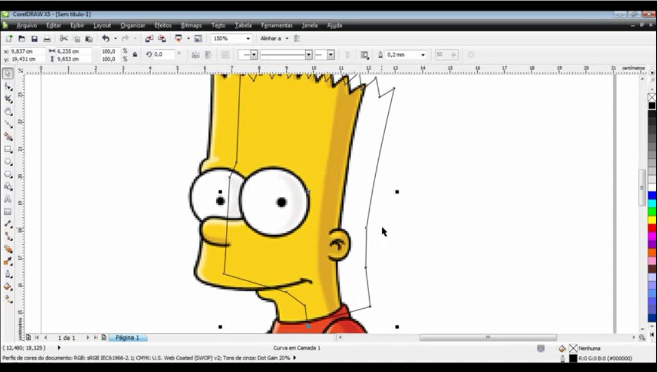Select the Text tool
This screenshot has height=372, width=657.
[x=7, y=200]
